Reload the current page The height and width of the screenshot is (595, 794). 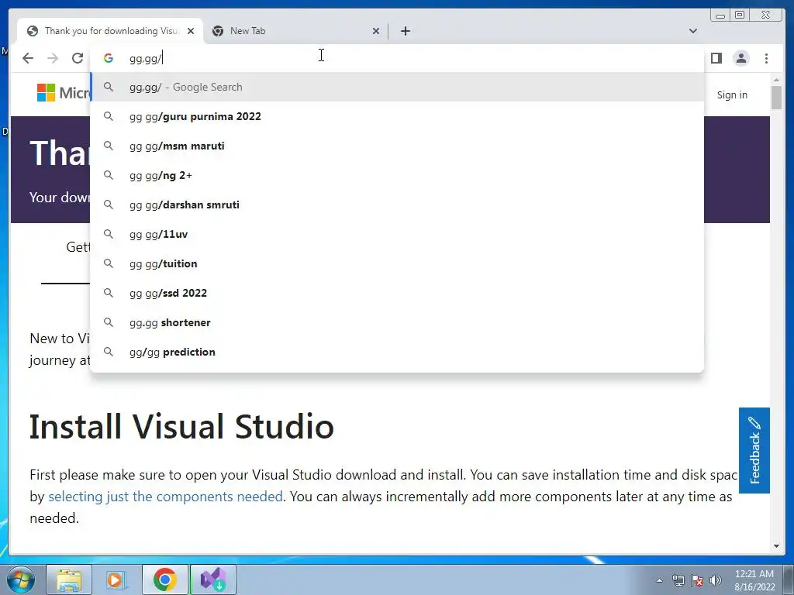click(78, 58)
